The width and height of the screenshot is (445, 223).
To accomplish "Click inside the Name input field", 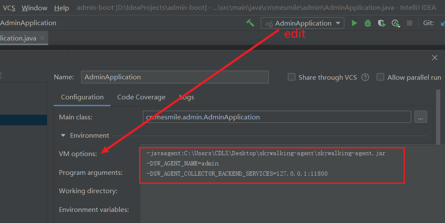I will click(175, 77).
